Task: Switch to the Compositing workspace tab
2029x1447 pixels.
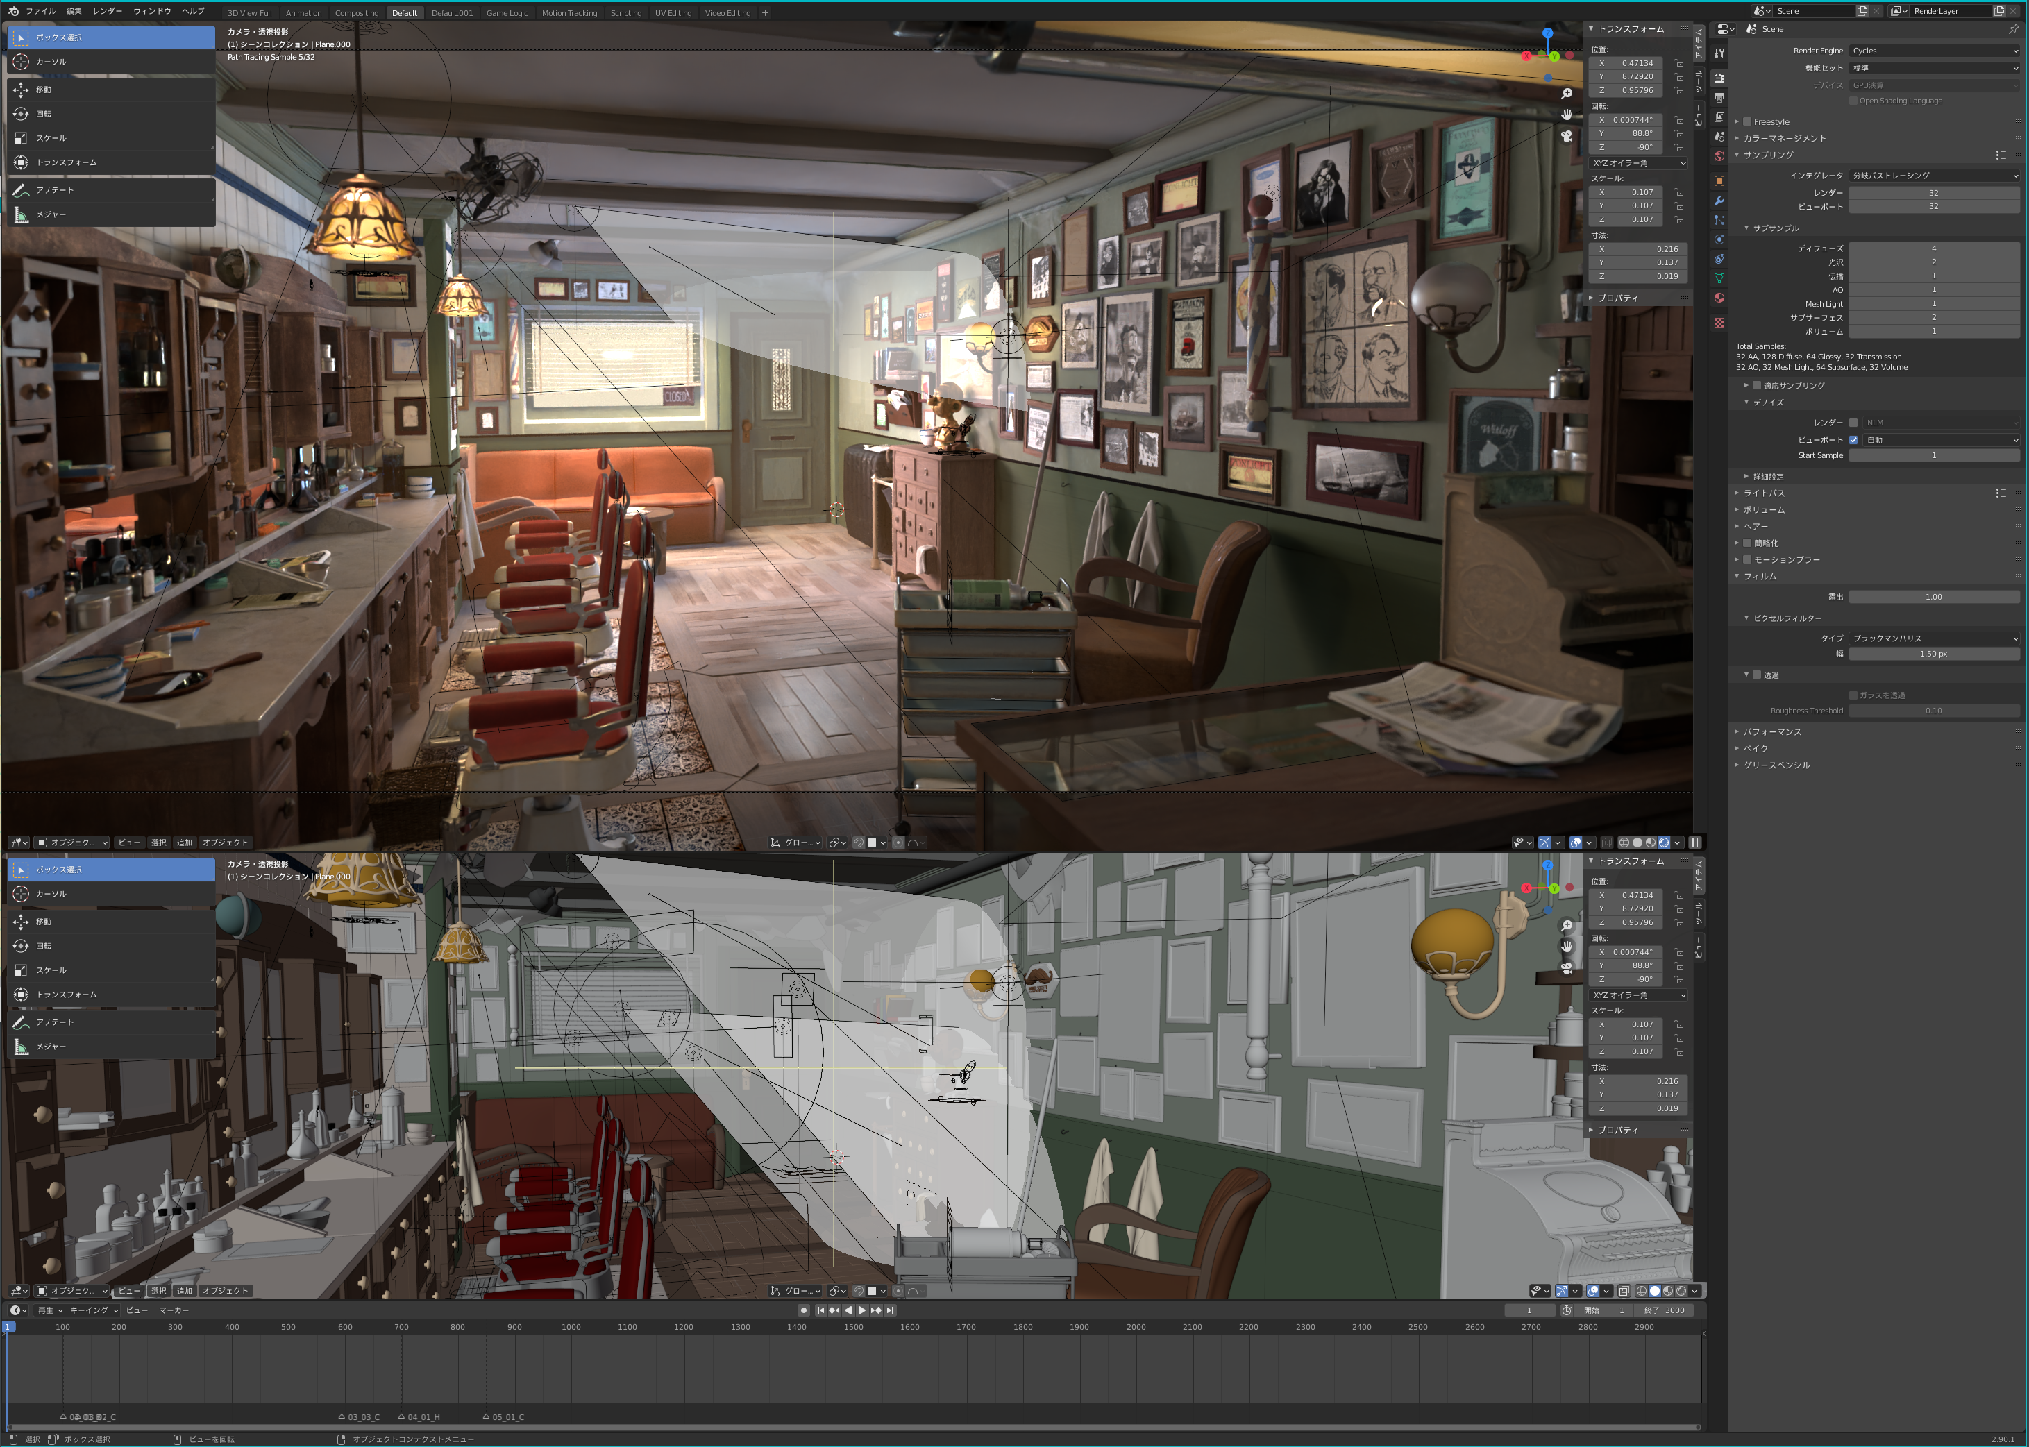Action: coord(356,13)
